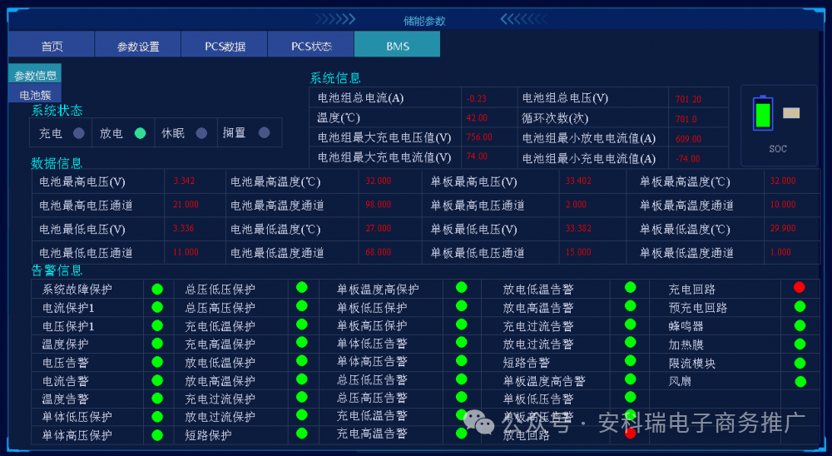This screenshot has width=832, height=456.
Task: Click the 放电低温告警 indicator light
Action: [x=631, y=287]
